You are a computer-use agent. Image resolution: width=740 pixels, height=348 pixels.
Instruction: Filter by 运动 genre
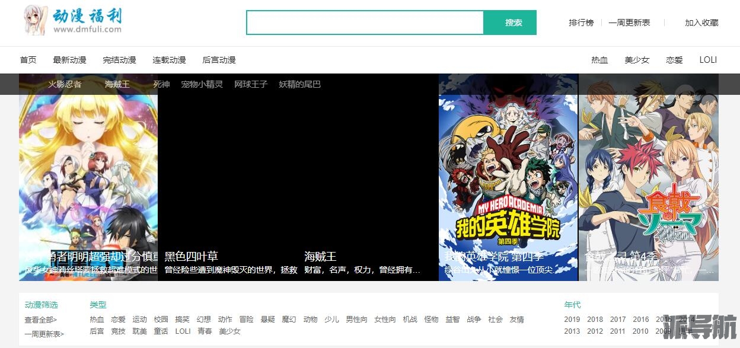point(139,320)
